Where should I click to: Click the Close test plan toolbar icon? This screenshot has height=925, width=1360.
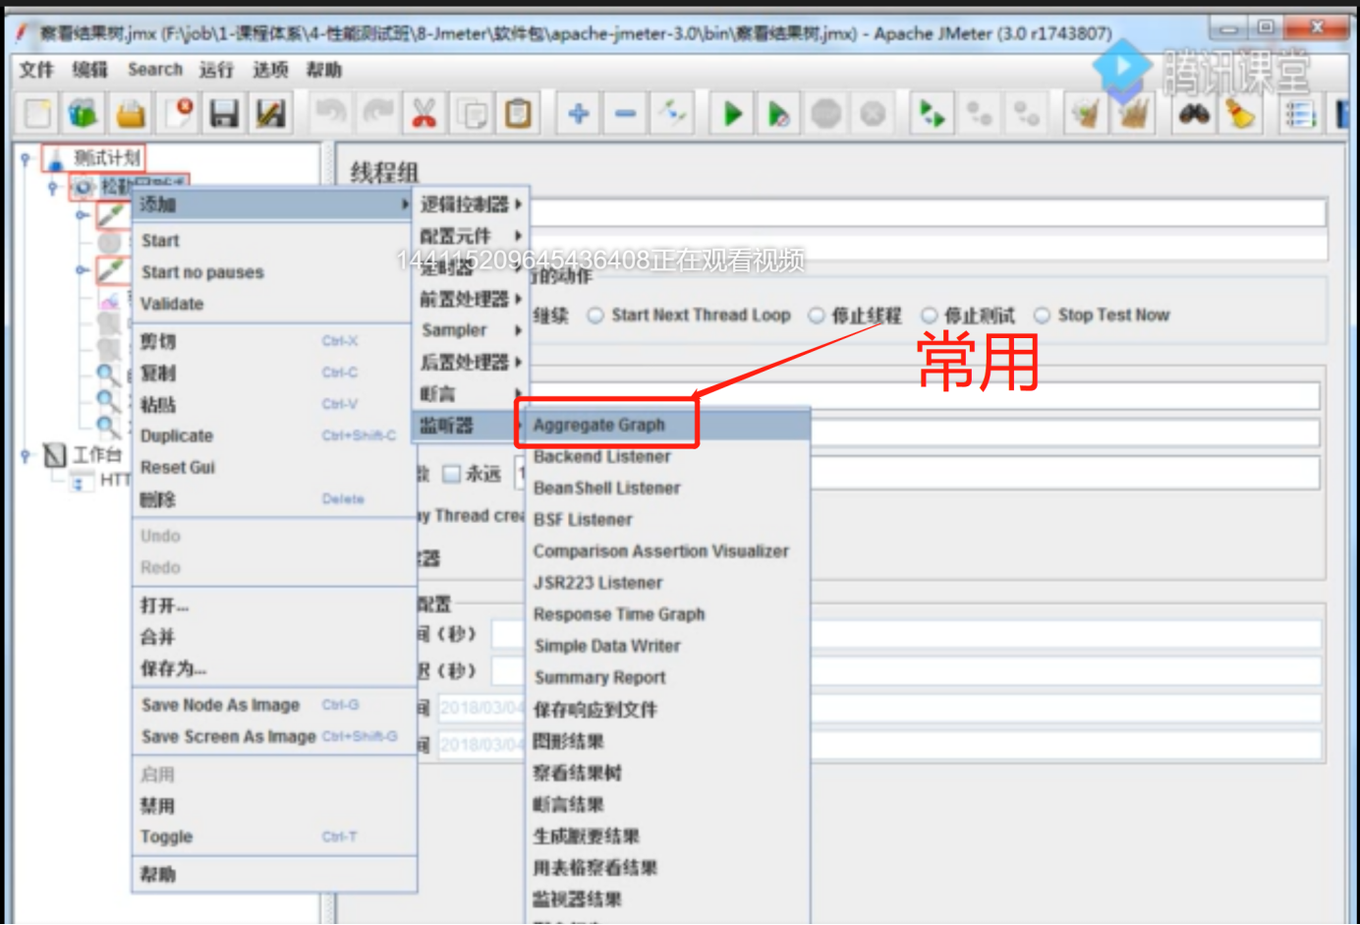pyautogui.click(x=179, y=114)
